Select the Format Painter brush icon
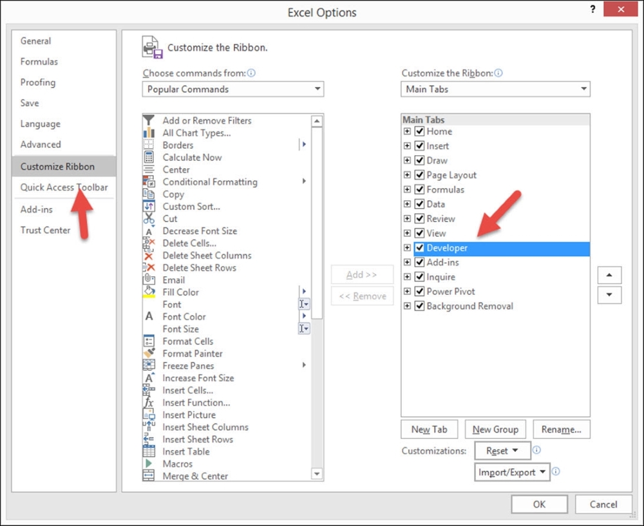 click(149, 353)
